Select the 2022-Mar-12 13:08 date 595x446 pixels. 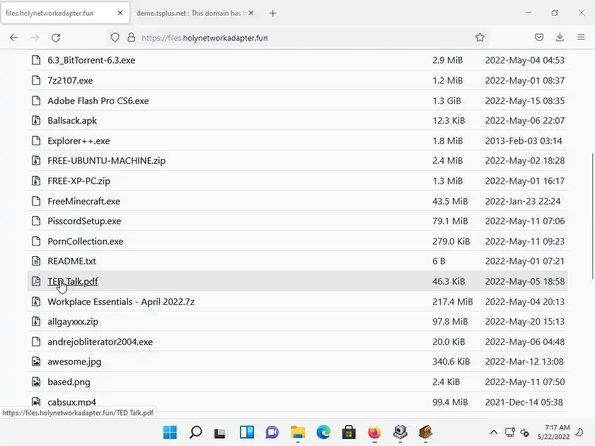point(525,362)
